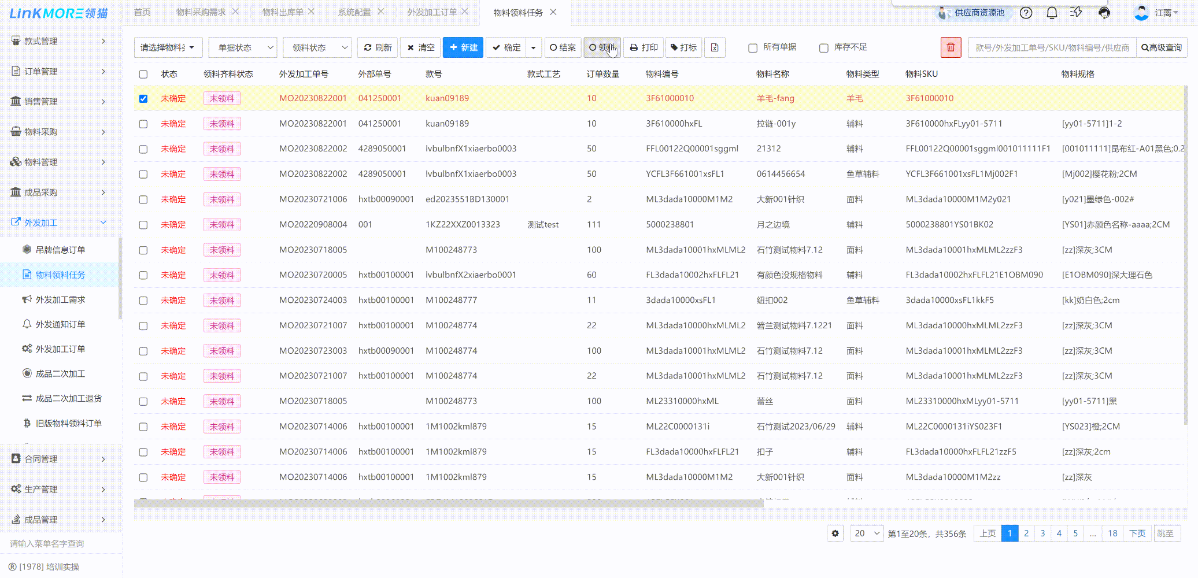The height and width of the screenshot is (578, 1198).
Task: Enable the 所有单据 checkbox
Action: pos(753,48)
